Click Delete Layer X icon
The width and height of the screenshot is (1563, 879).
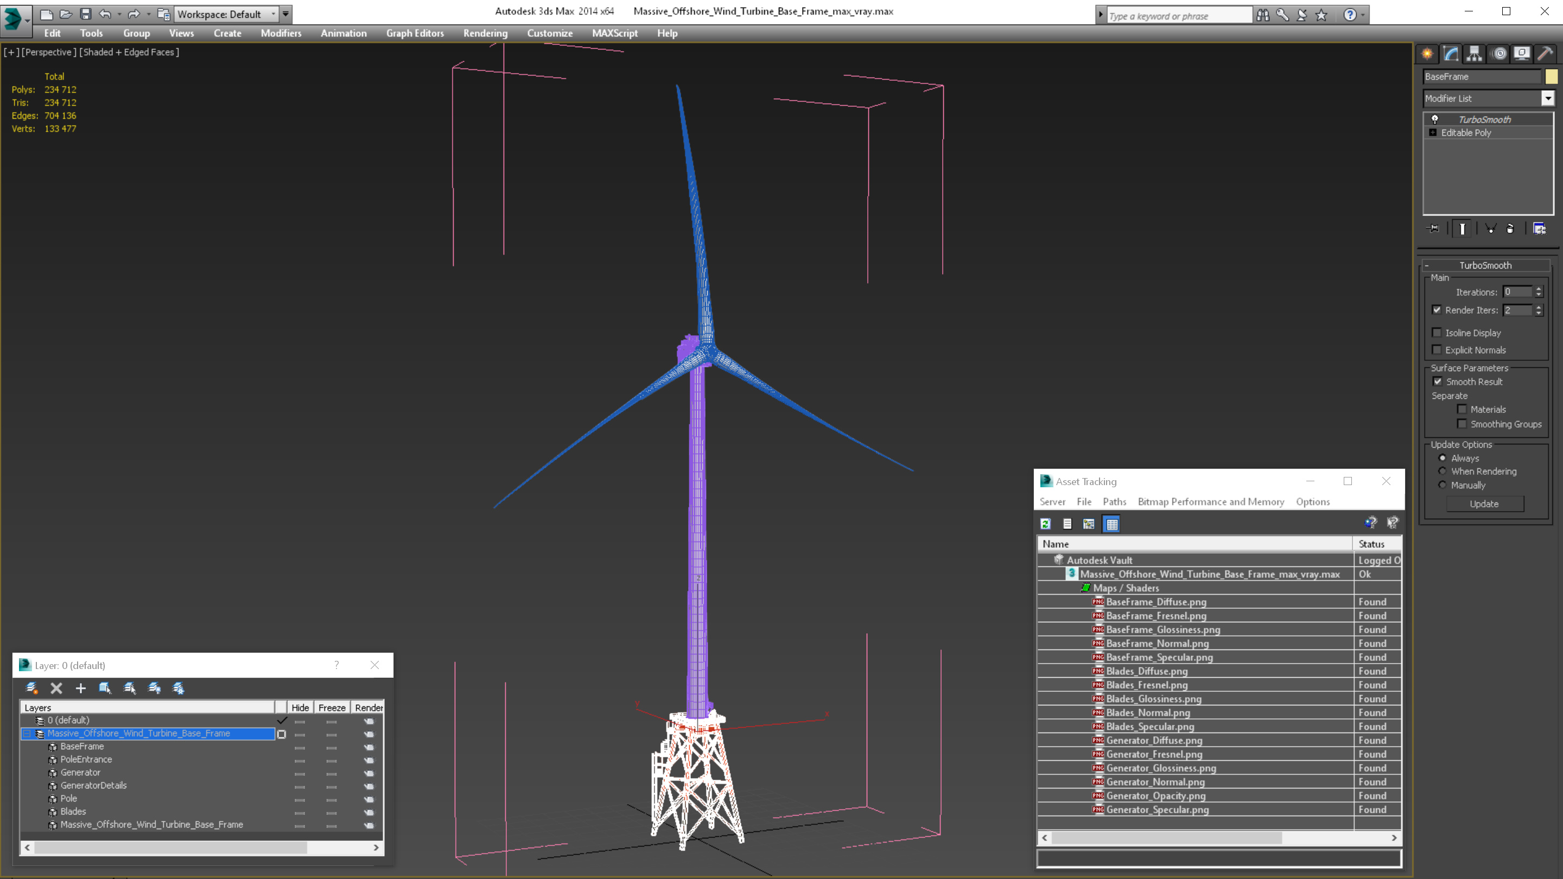pyautogui.click(x=56, y=688)
